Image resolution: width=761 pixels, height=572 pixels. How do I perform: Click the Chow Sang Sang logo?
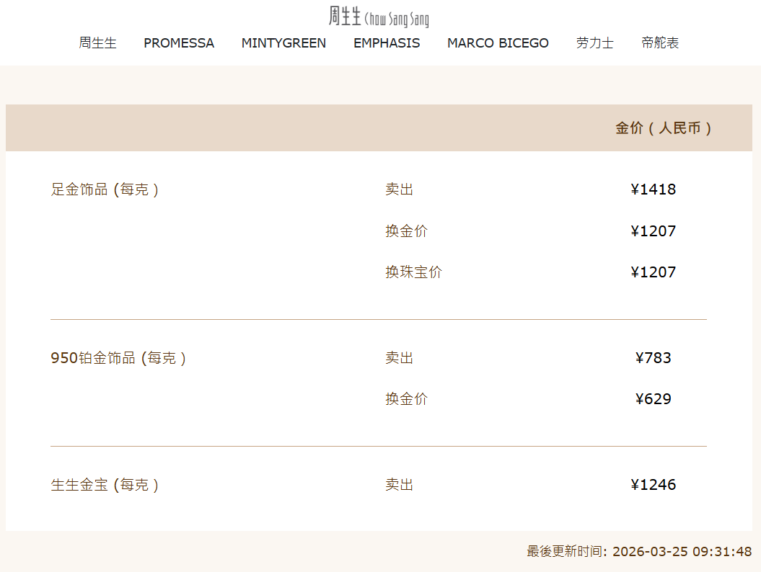(x=379, y=17)
